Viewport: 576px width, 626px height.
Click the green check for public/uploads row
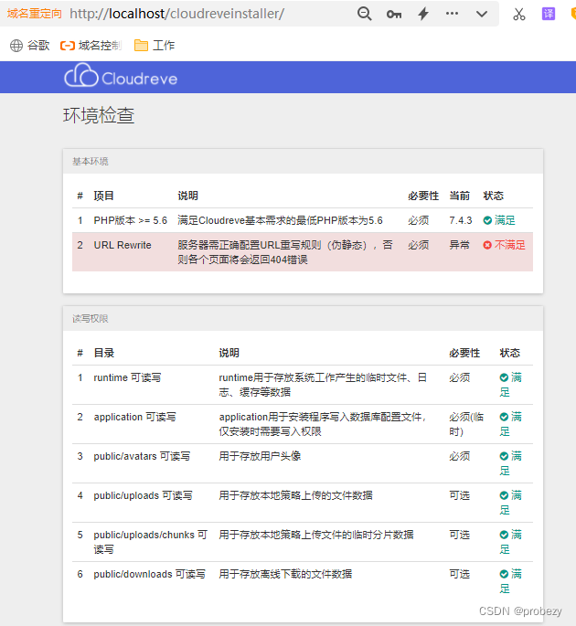(504, 495)
